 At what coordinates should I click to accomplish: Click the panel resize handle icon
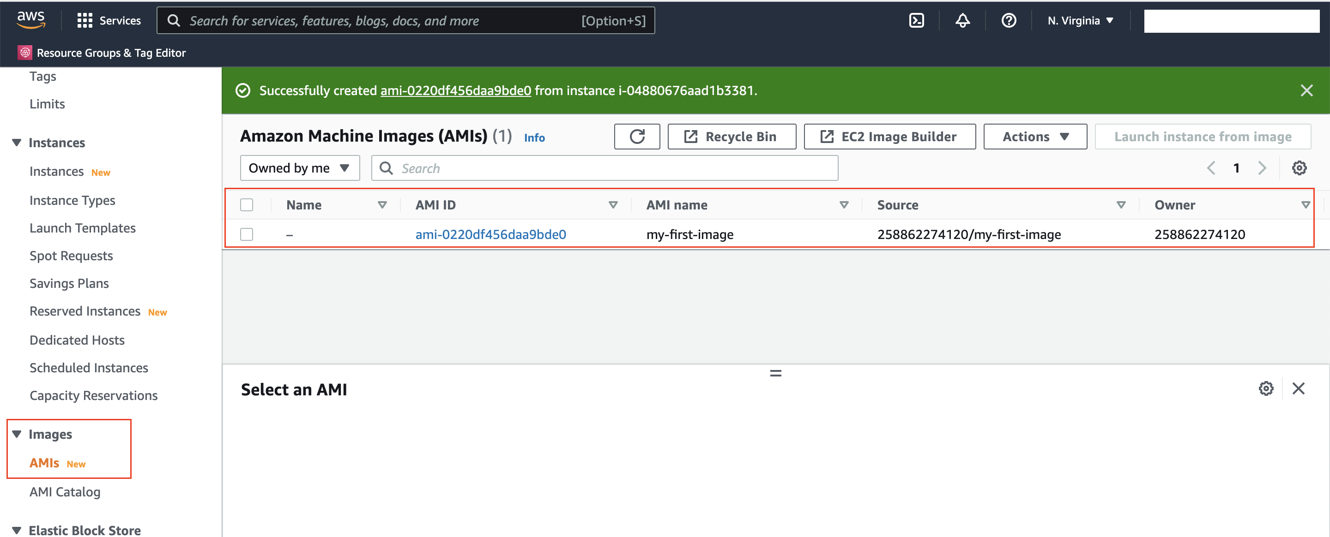pyautogui.click(x=775, y=373)
